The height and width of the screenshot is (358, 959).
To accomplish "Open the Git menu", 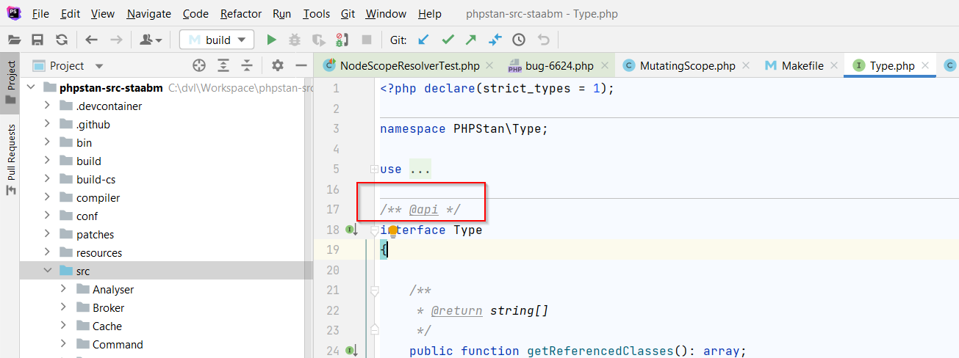I will point(348,13).
